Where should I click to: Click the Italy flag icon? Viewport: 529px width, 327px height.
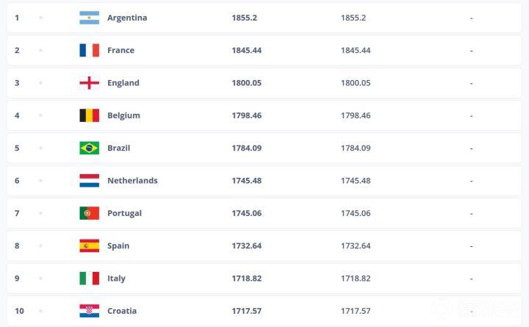(x=89, y=279)
